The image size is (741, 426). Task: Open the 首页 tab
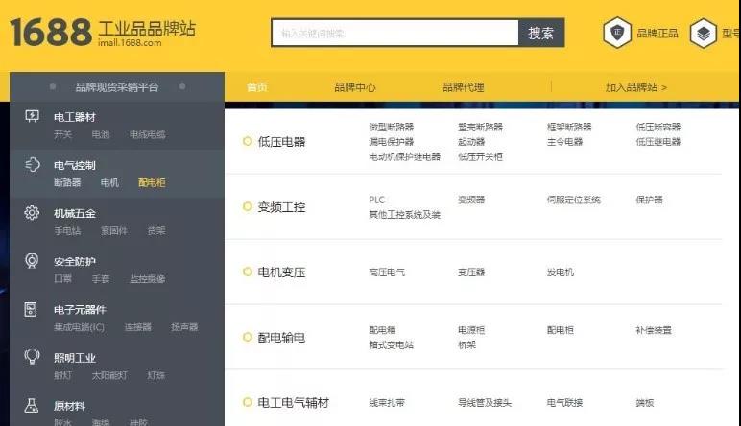click(257, 87)
